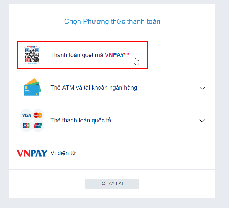The image size is (229, 208).
Task: Choose the VNPAY e-wallet payment row
Action: point(112,153)
